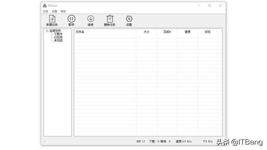Click the Continue (继续) download icon
Viewport: 267px width, 150px height.
click(x=91, y=19)
